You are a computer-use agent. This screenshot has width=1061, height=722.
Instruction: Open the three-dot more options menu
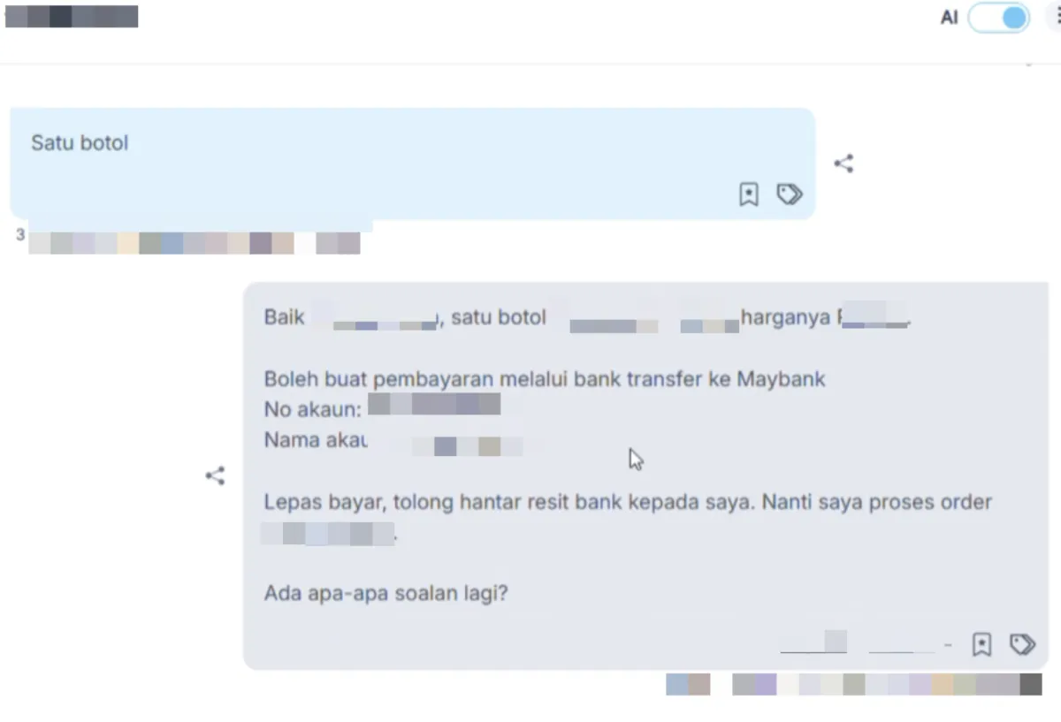[x=1057, y=18]
